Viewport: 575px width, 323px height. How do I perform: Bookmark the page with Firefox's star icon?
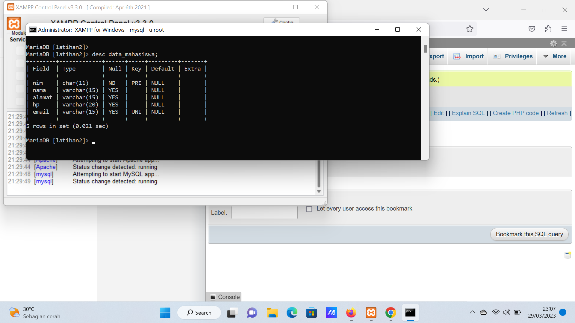tap(470, 29)
